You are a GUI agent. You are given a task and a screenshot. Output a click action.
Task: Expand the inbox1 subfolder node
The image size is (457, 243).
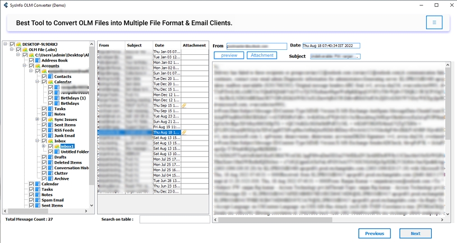click(44, 146)
